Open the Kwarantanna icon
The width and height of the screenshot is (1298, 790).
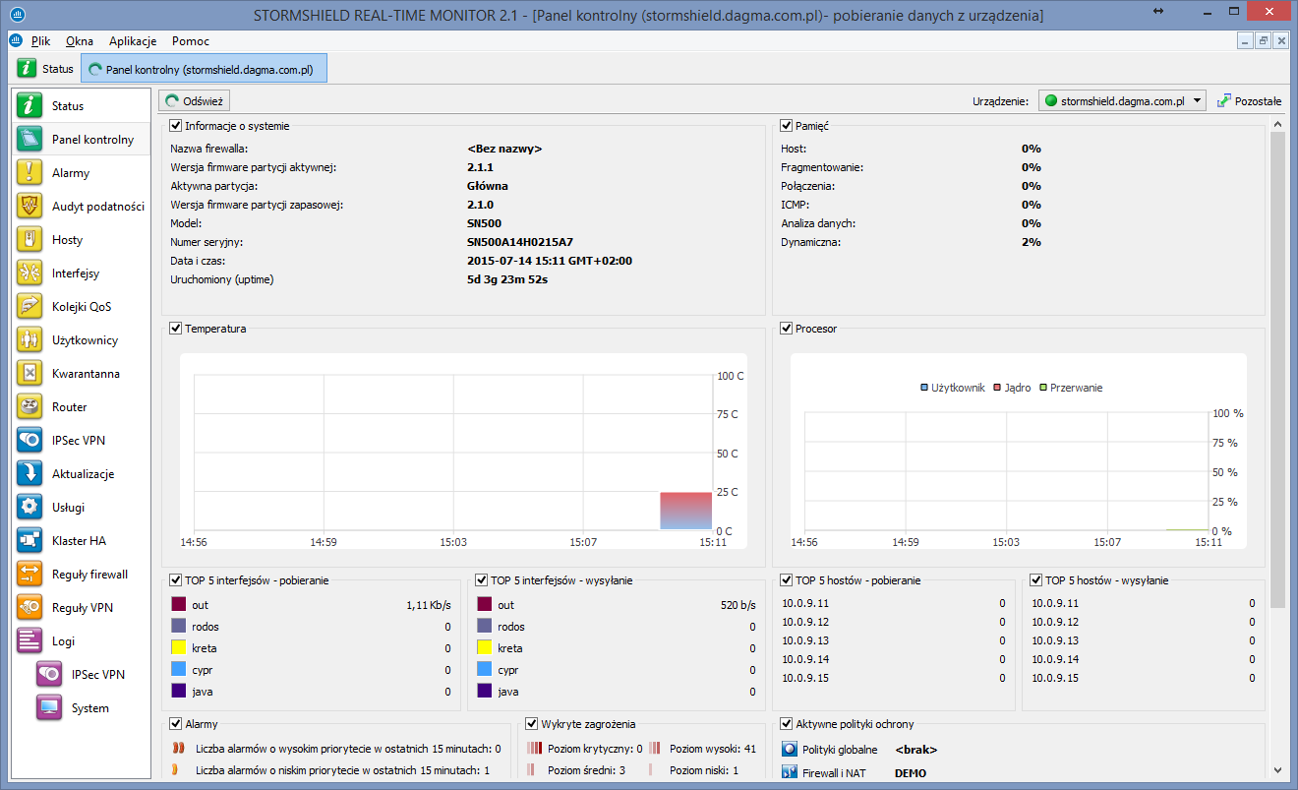pyautogui.click(x=29, y=373)
